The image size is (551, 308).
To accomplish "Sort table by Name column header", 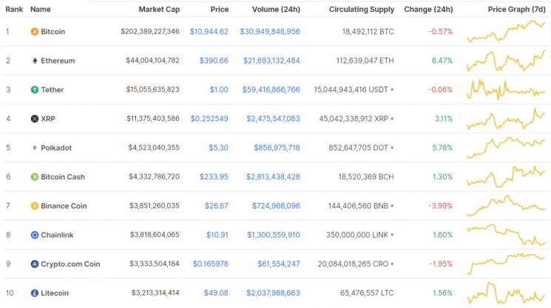I will tap(41, 10).
